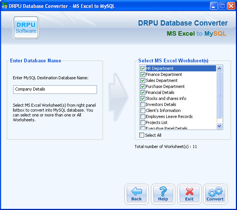
Task: Click the Exit button with red X
Action: pos(189,194)
